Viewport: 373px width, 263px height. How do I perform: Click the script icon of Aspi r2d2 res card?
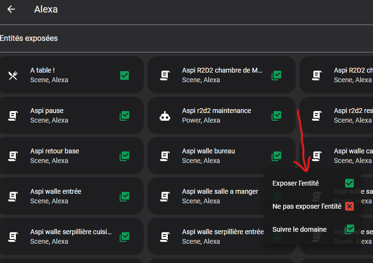pos(317,116)
